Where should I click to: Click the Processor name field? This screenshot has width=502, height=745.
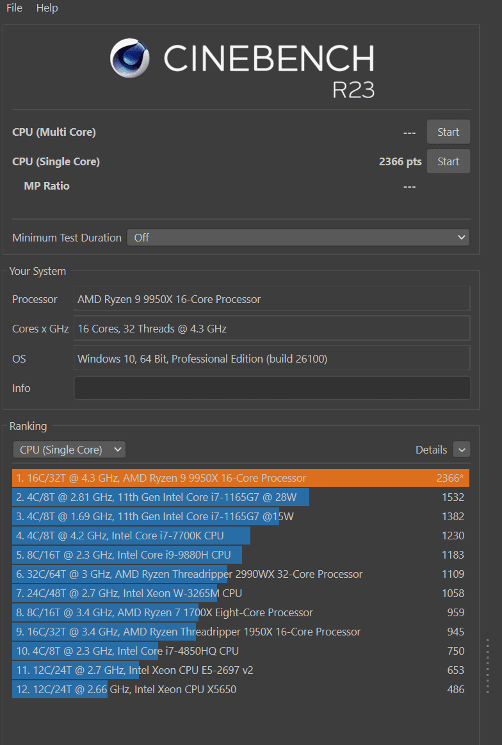[x=271, y=299]
